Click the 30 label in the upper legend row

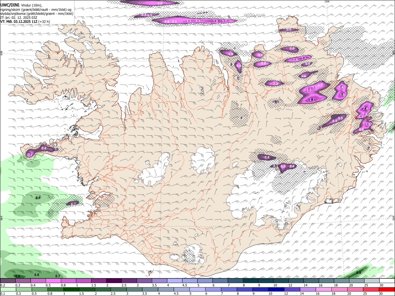[x=381, y=285]
